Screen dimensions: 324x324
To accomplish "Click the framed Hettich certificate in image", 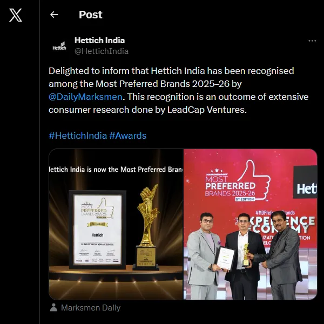I will click(x=97, y=230).
